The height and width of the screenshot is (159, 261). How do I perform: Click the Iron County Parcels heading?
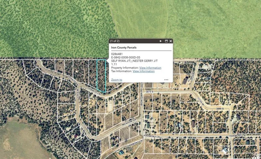pyautogui.click(x=124, y=48)
